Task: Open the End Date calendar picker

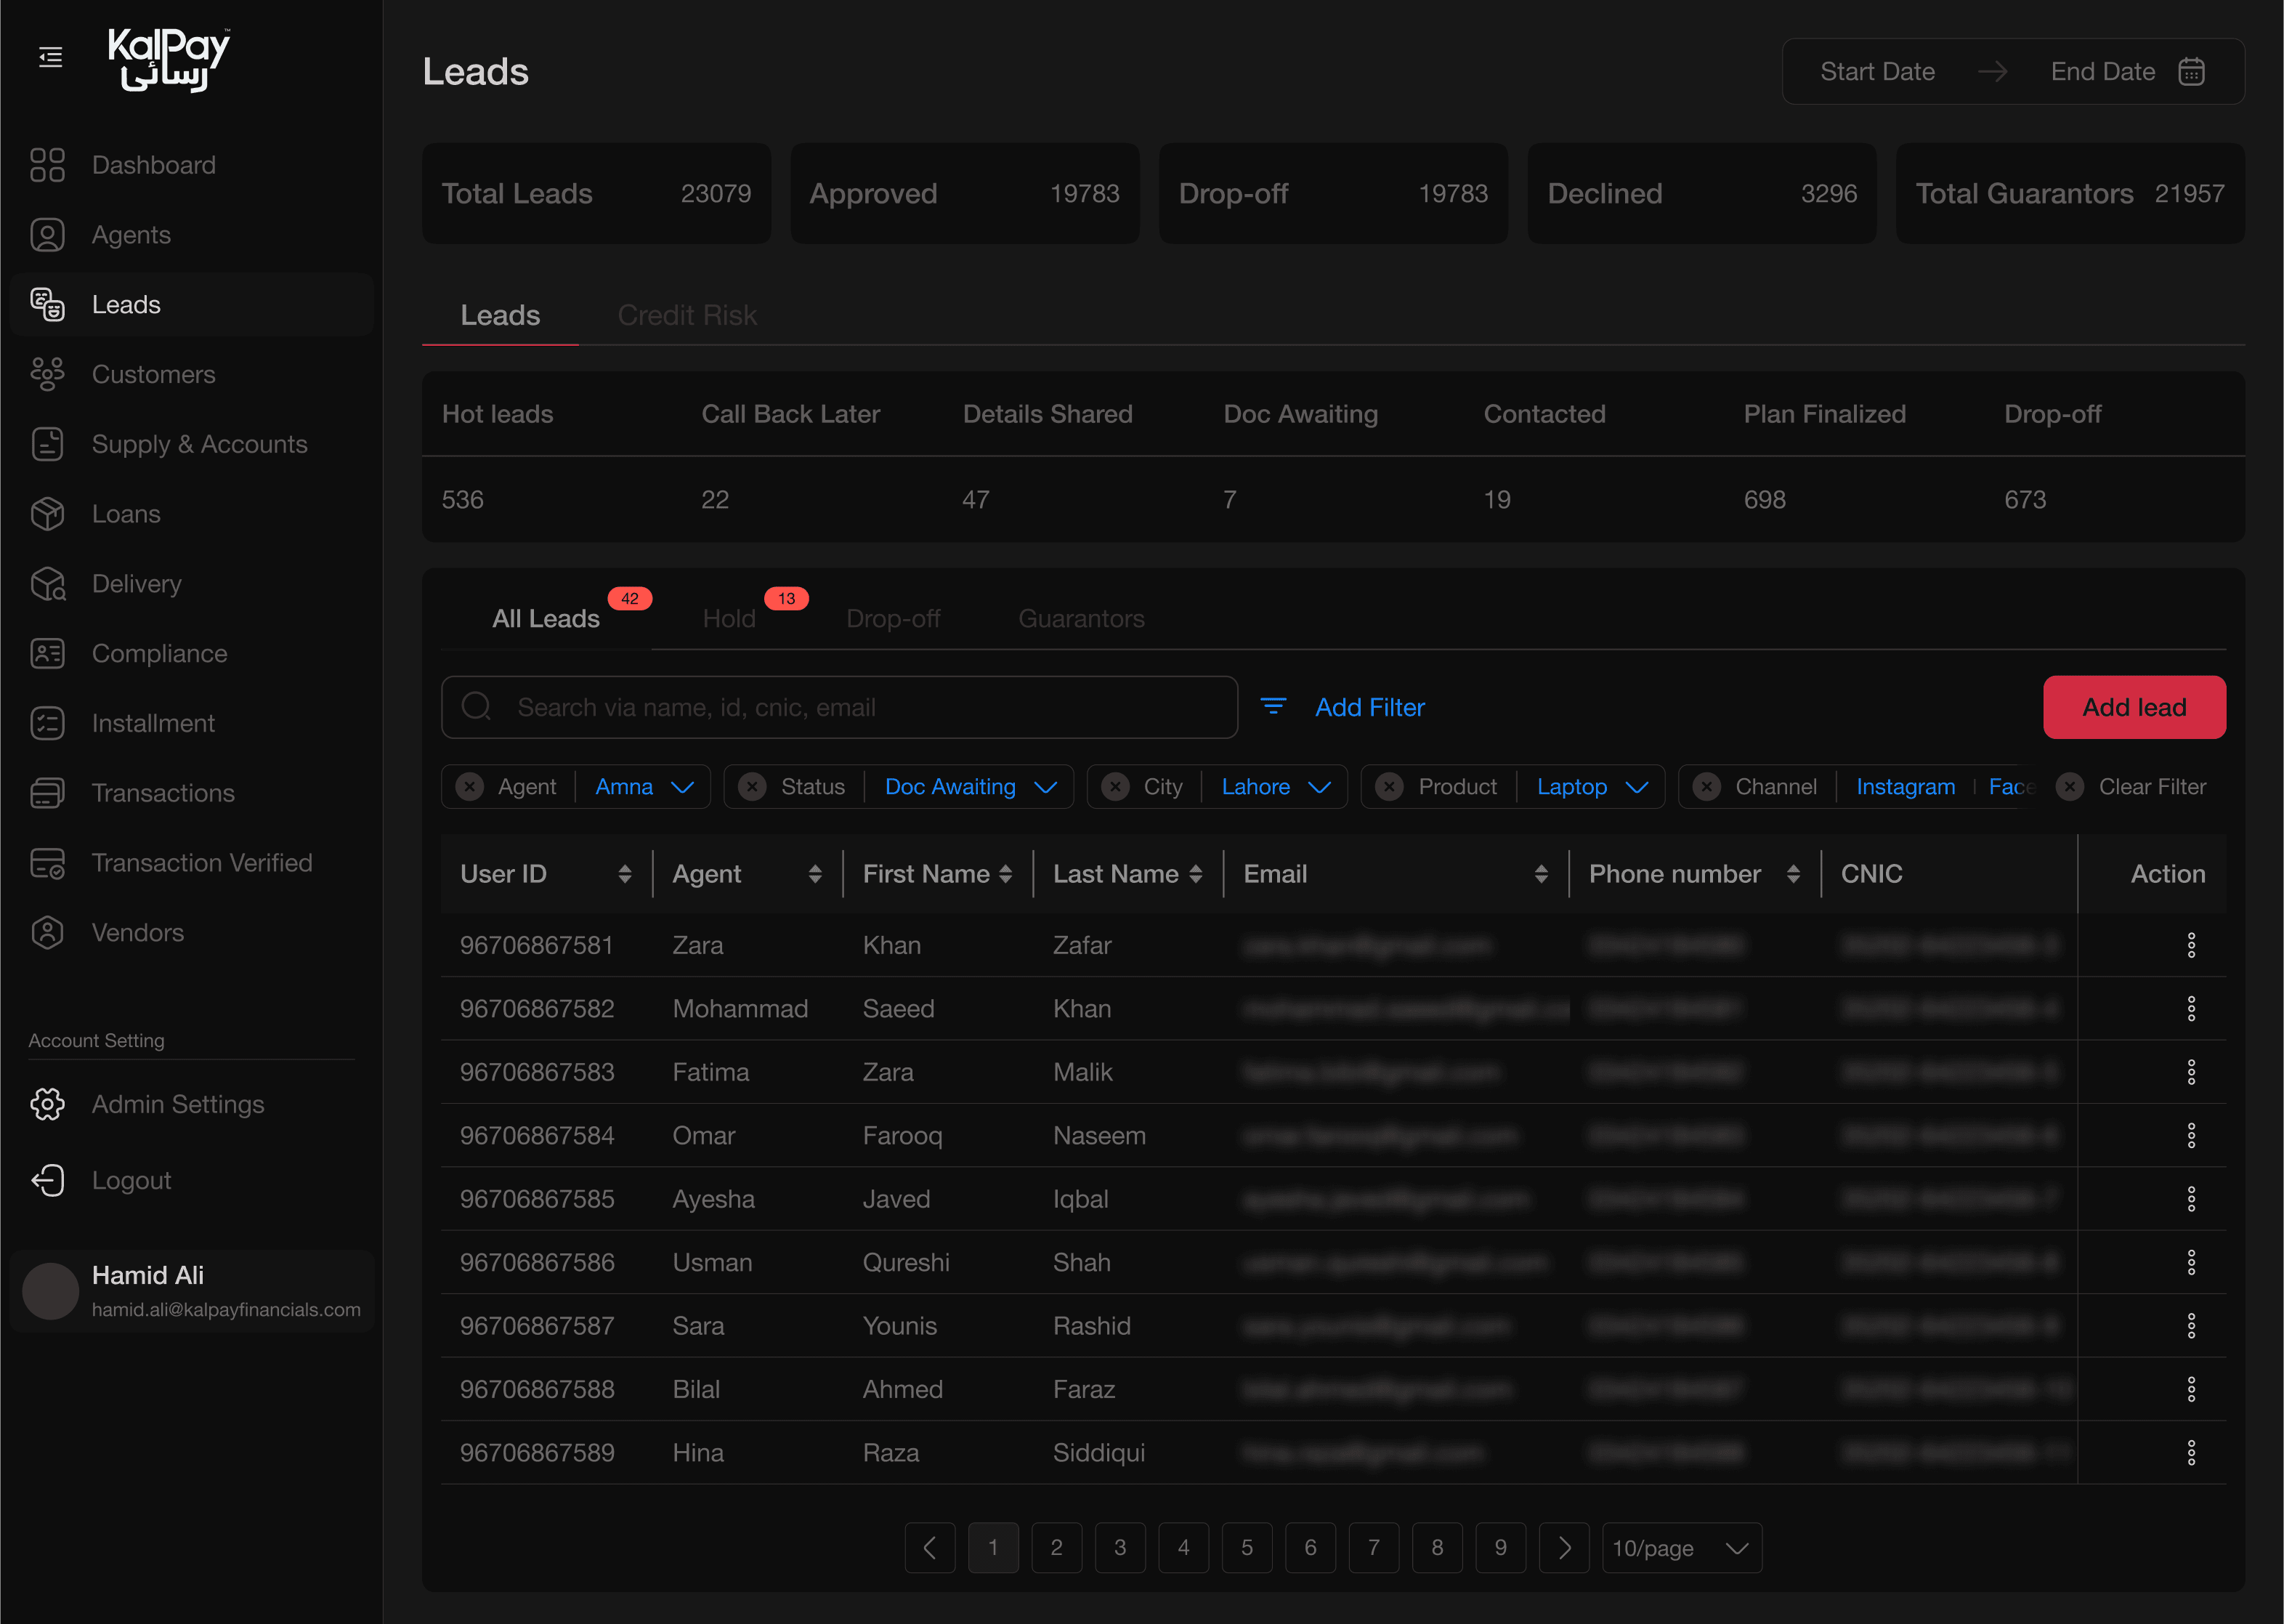Action: point(2192,71)
